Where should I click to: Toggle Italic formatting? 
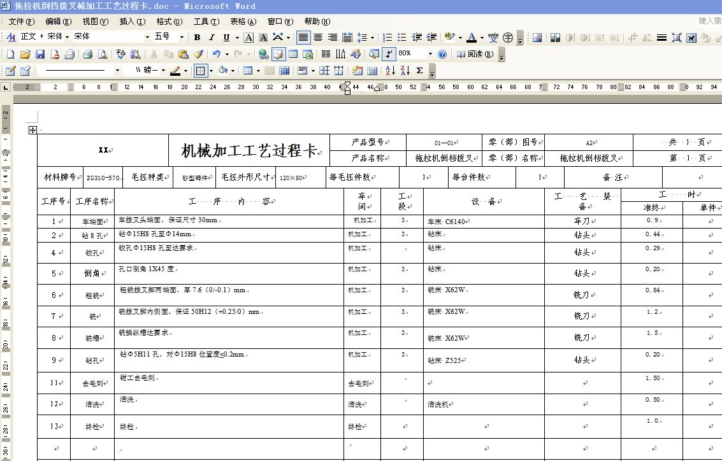pos(212,38)
